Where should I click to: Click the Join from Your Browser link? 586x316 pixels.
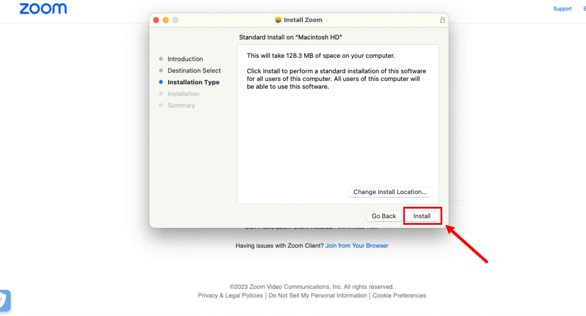357,246
